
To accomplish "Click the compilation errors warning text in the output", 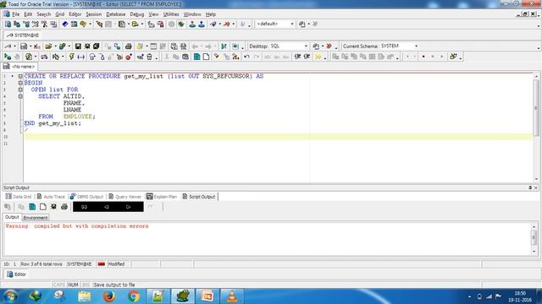I will coord(77,226).
